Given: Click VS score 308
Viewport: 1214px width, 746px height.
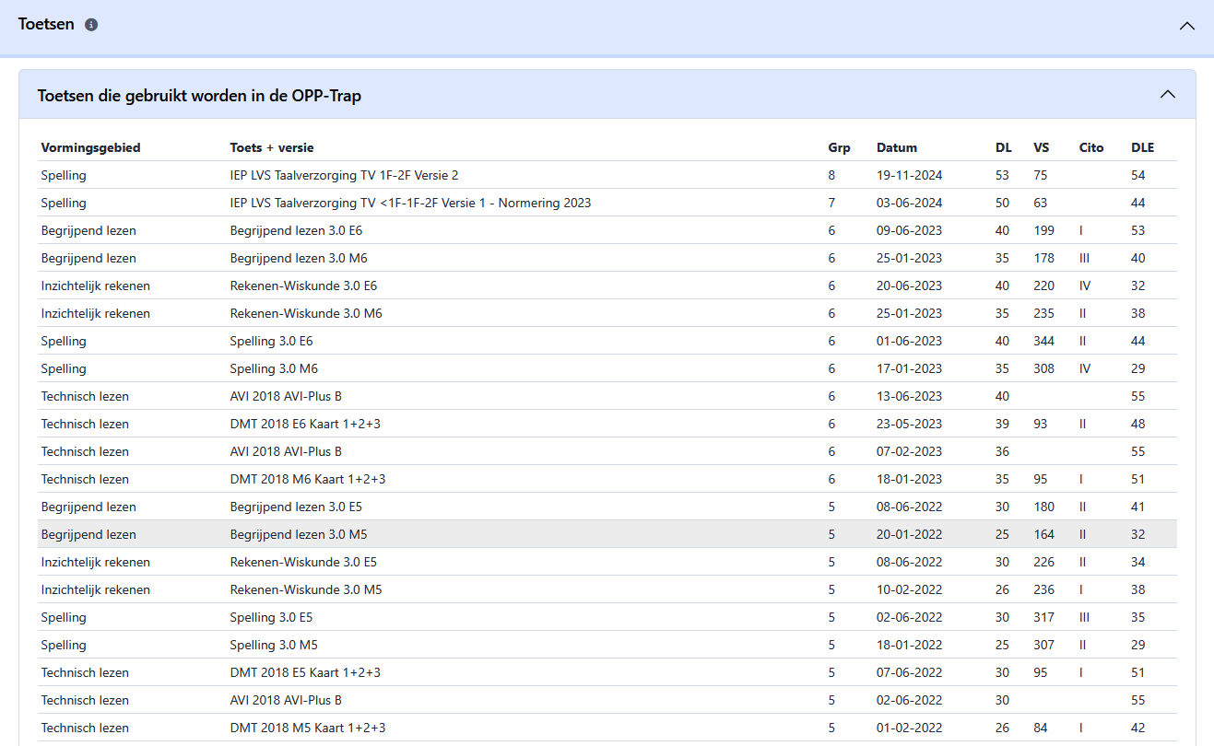Looking at the screenshot, I should pyautogui.click(x=1043, y=368).
